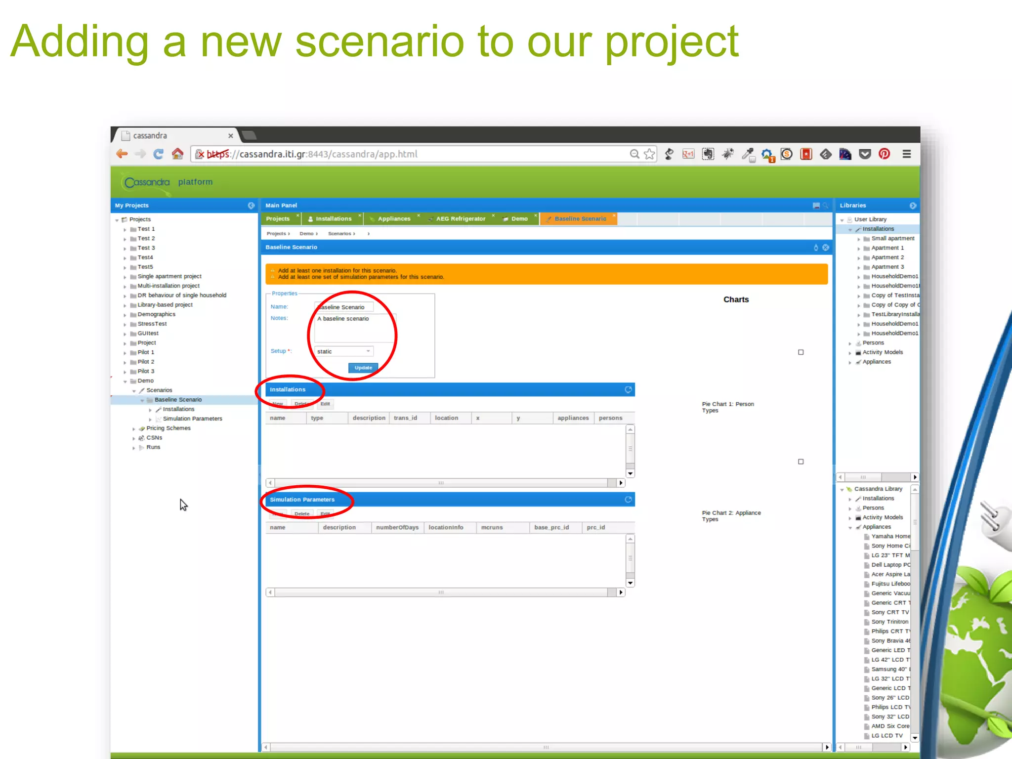This screenshot has height=759, width=1012.
Task: Select Single apartment project
Action: coord(169,277)
